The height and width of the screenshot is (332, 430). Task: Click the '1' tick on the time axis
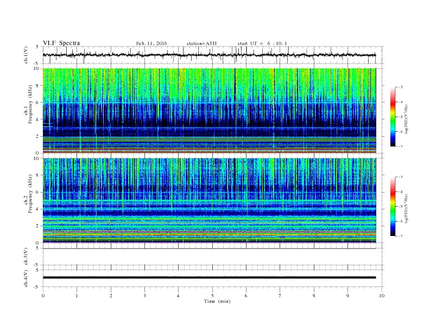[x=77, y=296]
